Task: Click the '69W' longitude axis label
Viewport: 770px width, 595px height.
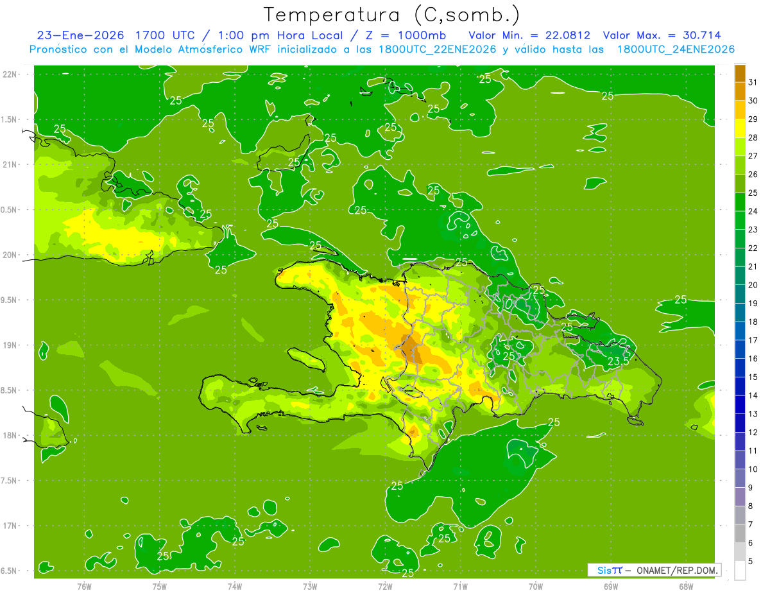Action: click(x=611, y=587)
